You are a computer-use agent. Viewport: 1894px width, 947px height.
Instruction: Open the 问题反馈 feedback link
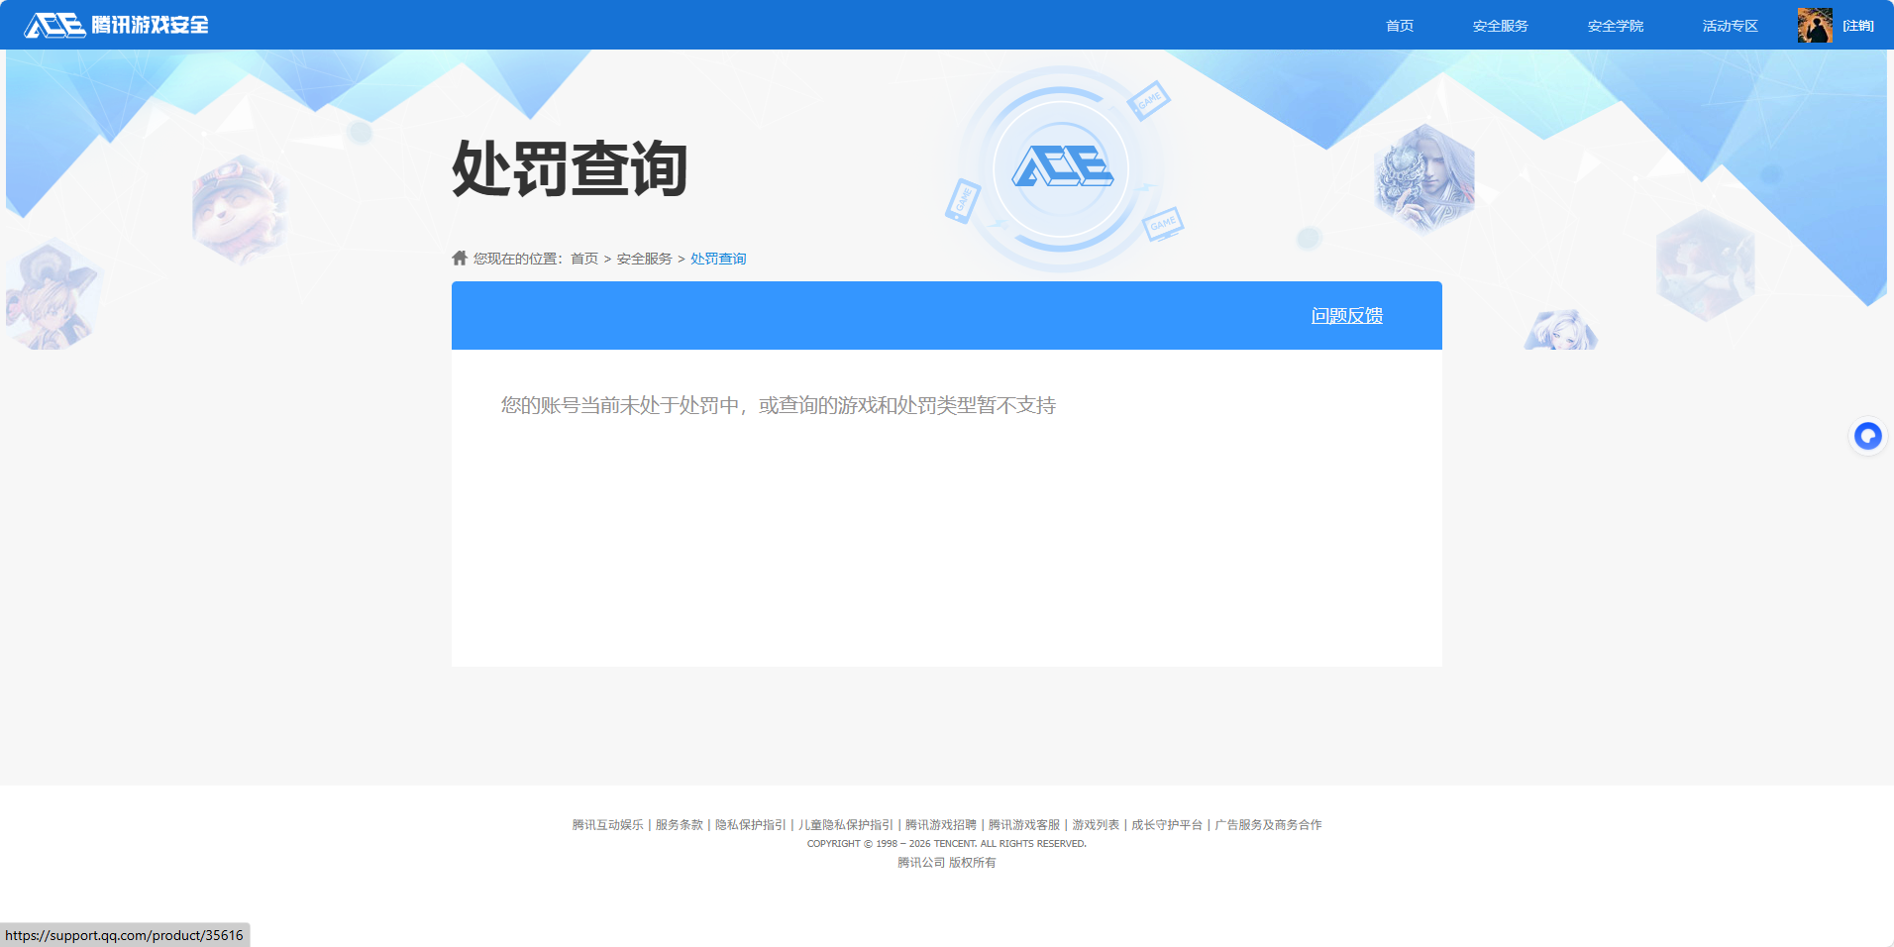point(1347,315)
